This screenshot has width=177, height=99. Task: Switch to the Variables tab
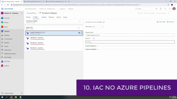44,17
